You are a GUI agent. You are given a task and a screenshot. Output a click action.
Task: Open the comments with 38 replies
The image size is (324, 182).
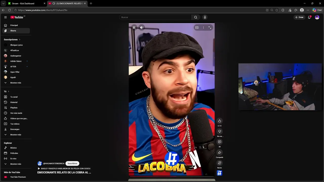pyautogui.click(x=219, y=142)
